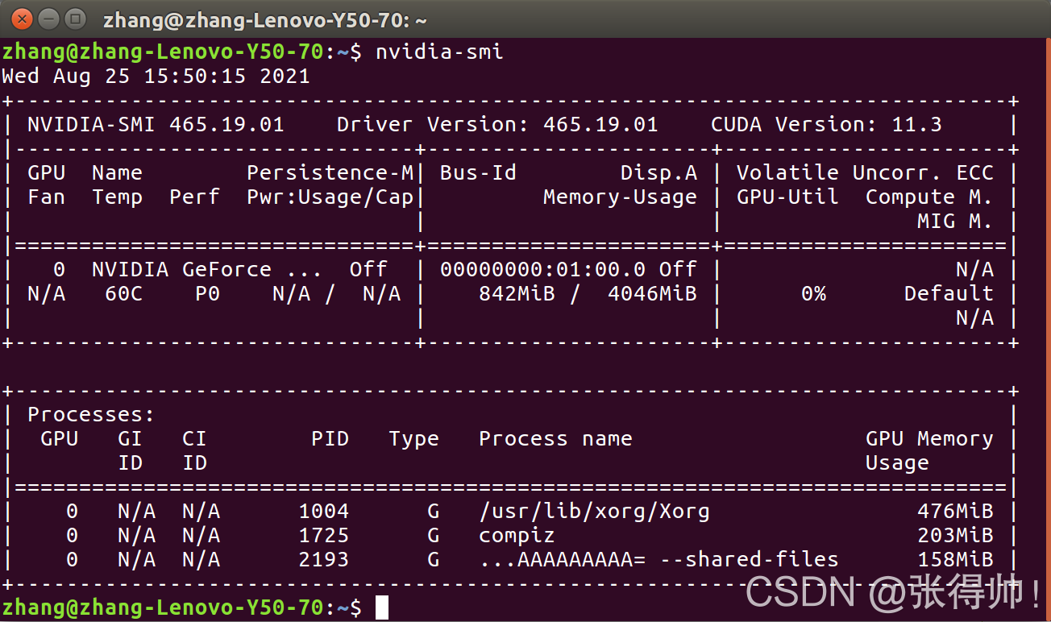Image resolution: width=1051 pixels, height=622 pixels.
Task: Click the 'MIG M.' header
Action: pos(955,222)
